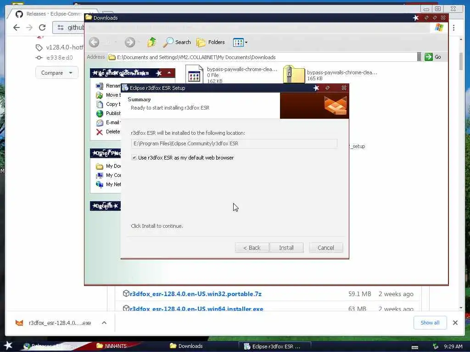The width and height of the screenshot is (470, 352).
Task: Click the keyboard icon in system tray
Action: coord(415,347)
